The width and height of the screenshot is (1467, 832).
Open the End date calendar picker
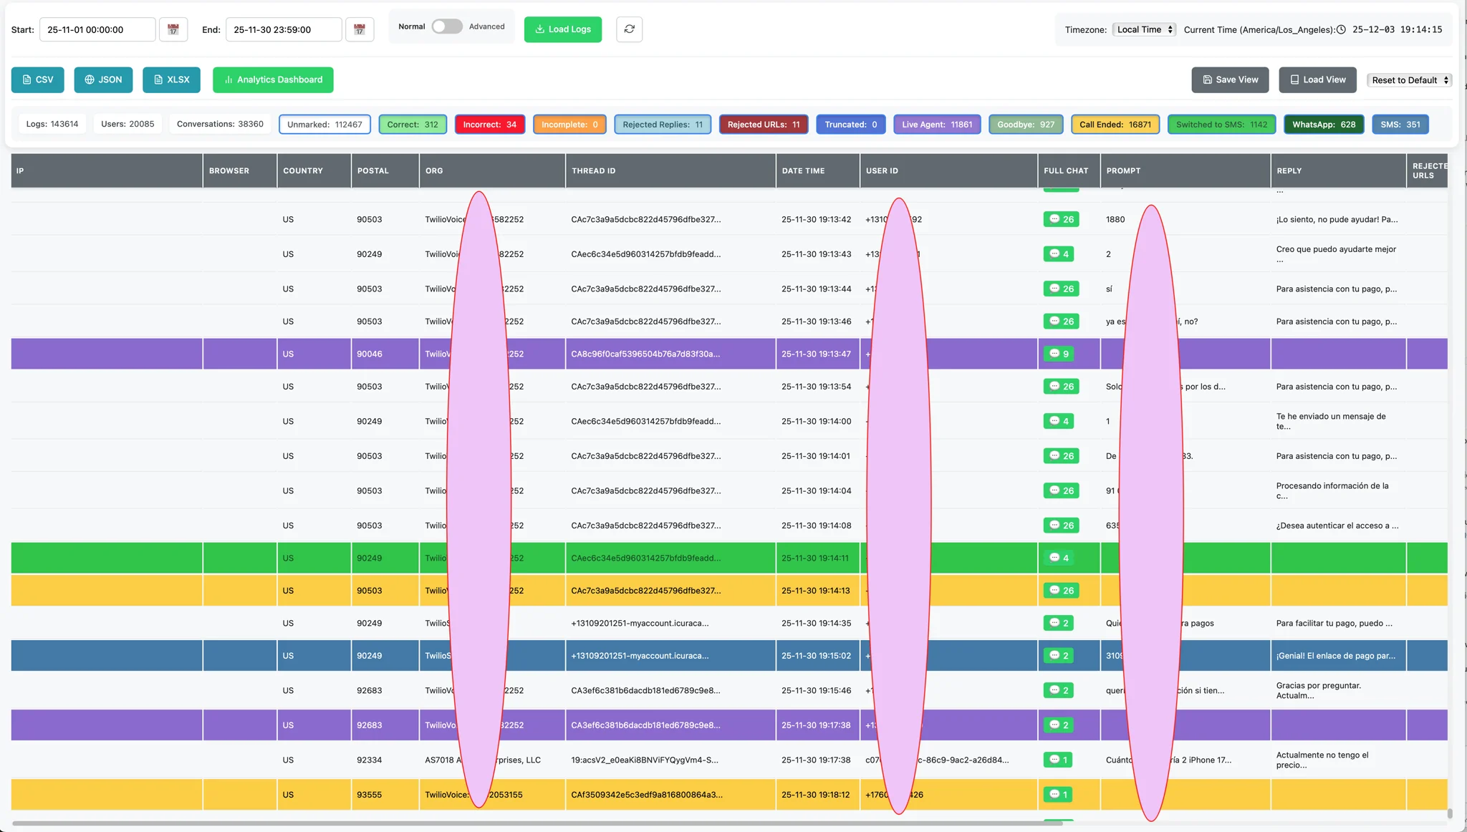tap(360, 29)
